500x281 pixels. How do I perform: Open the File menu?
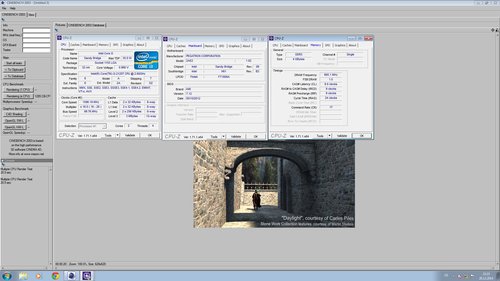point(4,8)
